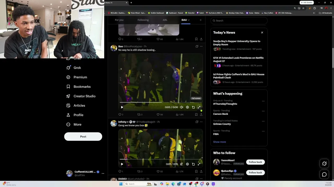Open more options on Boo's post
The image size is (334, 187).
pyautogui.click(x=201, y=46)
